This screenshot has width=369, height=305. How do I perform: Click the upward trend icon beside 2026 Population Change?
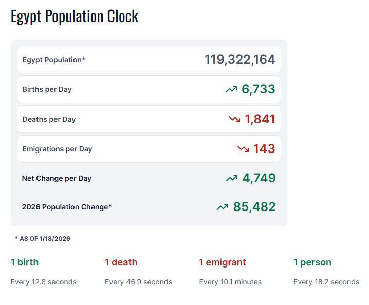(x=223, y=207)
